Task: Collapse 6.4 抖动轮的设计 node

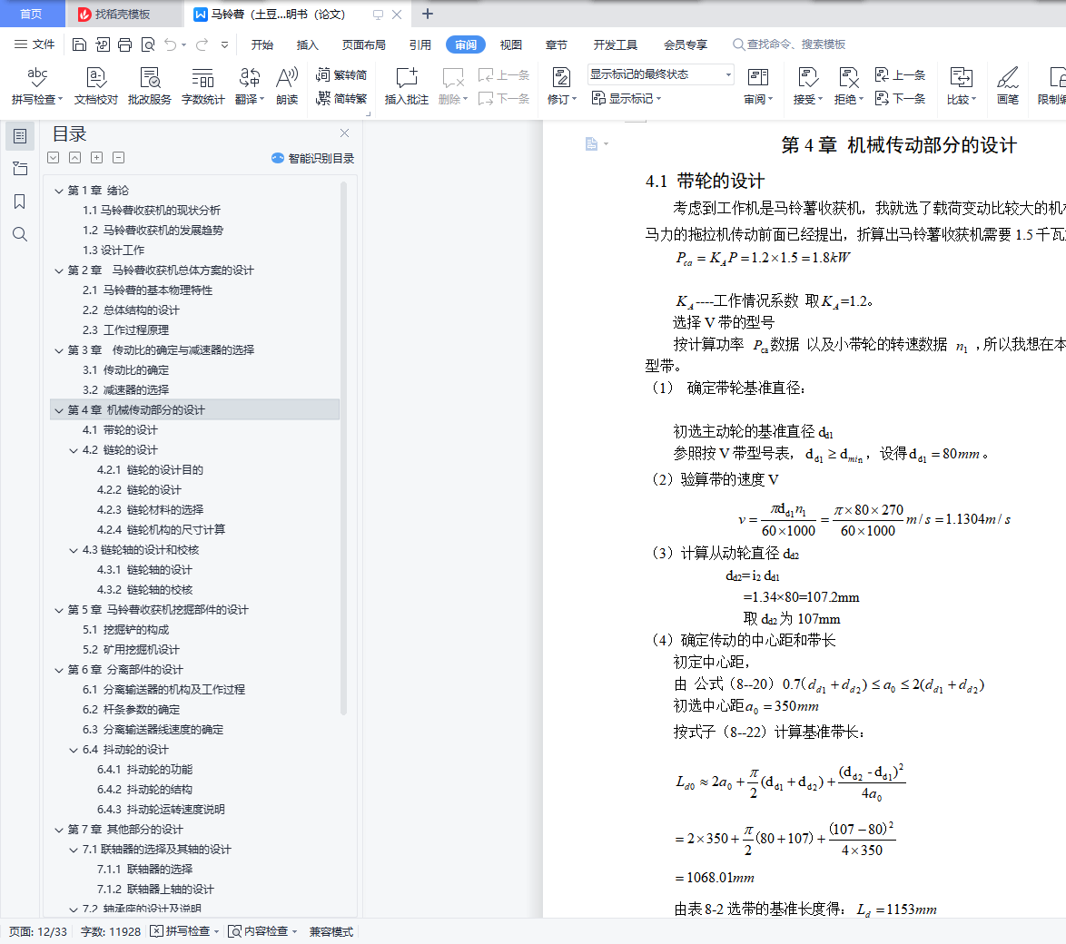Action: (74, 751)
